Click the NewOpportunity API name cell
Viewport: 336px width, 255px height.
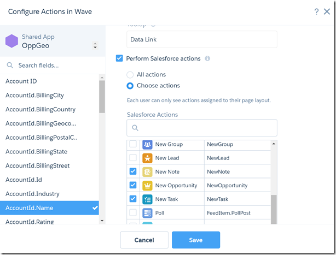[x=237, y=185]
